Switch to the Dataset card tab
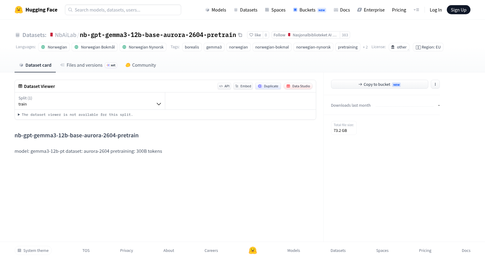Screen dimensions: 485x261 pos(35,65)
